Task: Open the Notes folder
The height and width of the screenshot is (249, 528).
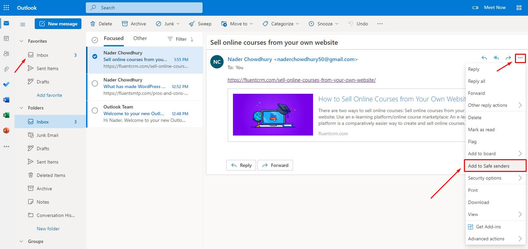Action: [50, 202]
